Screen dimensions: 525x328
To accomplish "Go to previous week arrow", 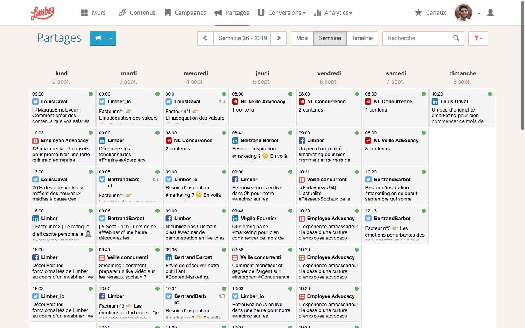I will pyautogui.click(x=205, y=38).
